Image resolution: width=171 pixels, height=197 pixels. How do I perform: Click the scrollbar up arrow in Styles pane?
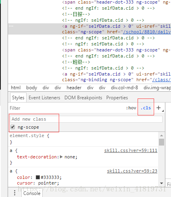pos(161,135)
